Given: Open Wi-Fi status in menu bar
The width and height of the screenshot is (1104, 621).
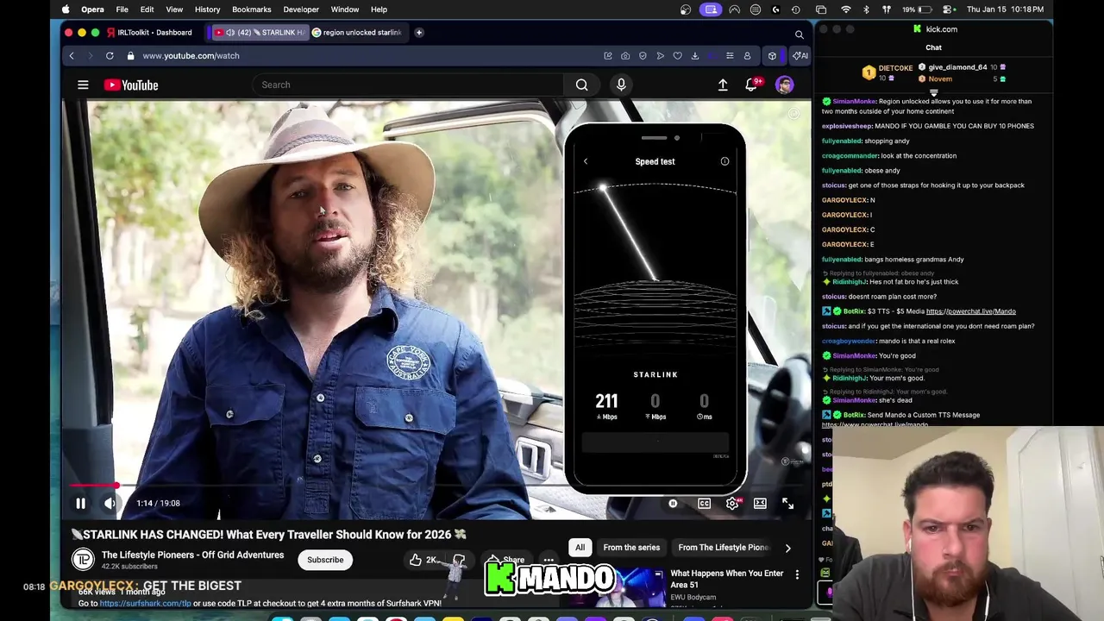Looking at the screenshot, I should coord(845,9).
